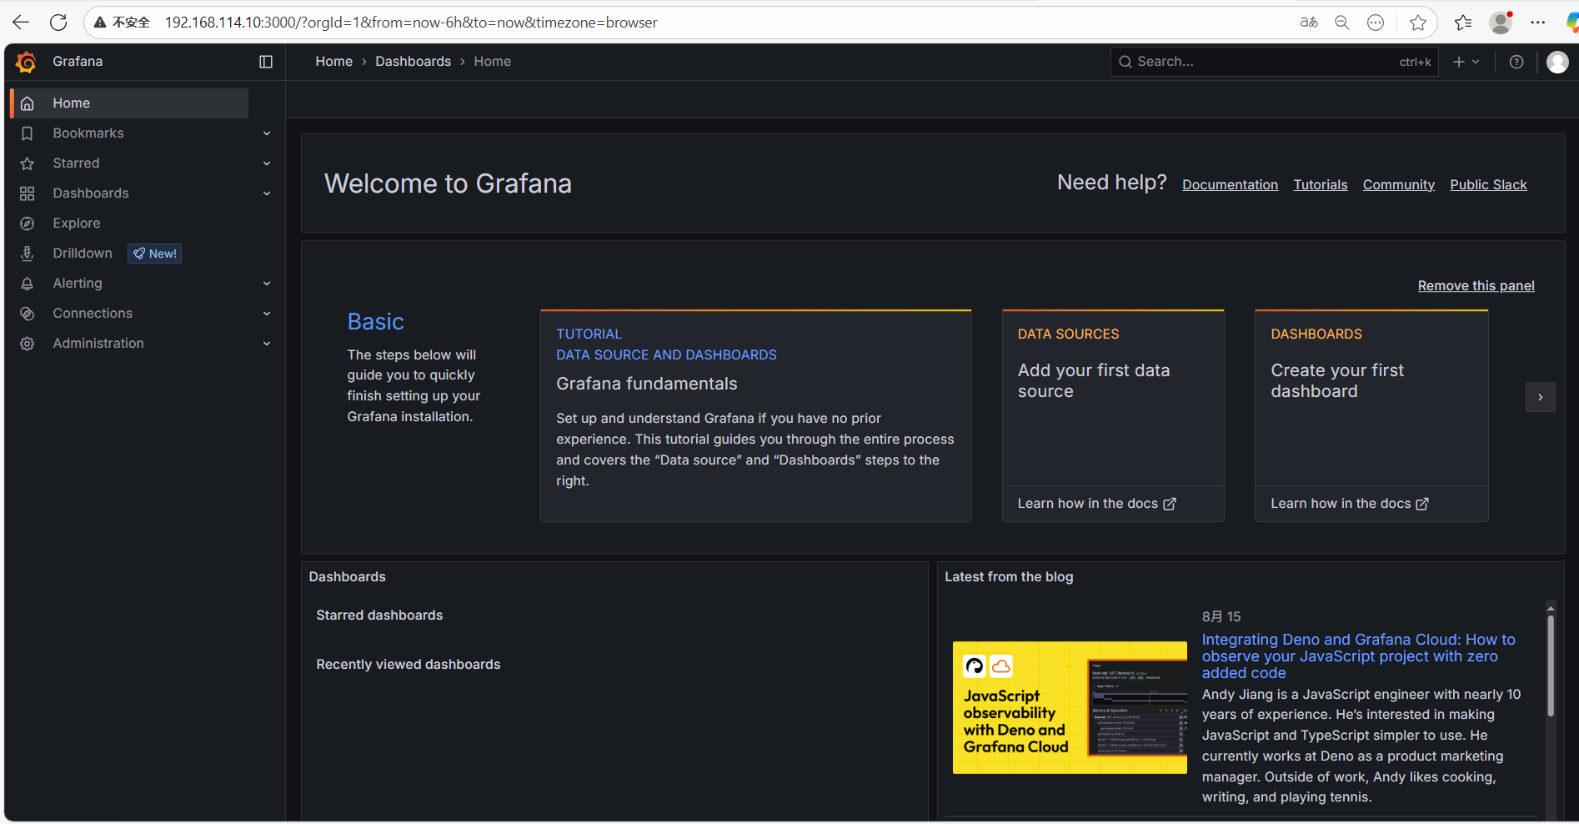Screen dimensions: 1579x824
Task: Open the Tutorials help link
Action: [x=1321, y=185]
